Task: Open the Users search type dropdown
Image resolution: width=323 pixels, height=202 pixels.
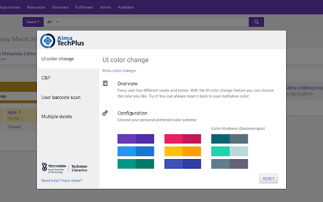Action: click(x=33, y=22)
